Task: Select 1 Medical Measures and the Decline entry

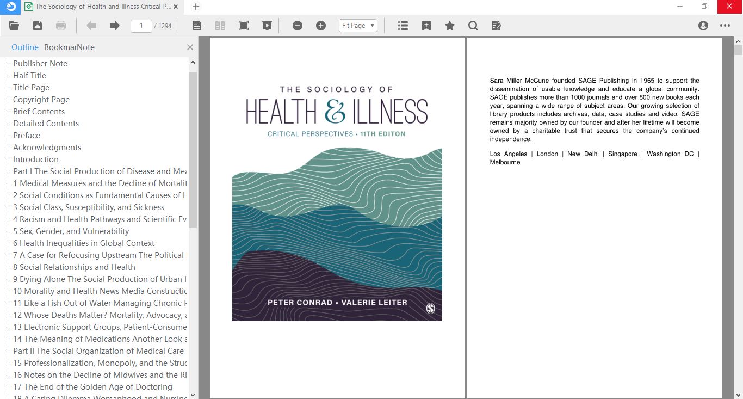Action: pos(100,183)
